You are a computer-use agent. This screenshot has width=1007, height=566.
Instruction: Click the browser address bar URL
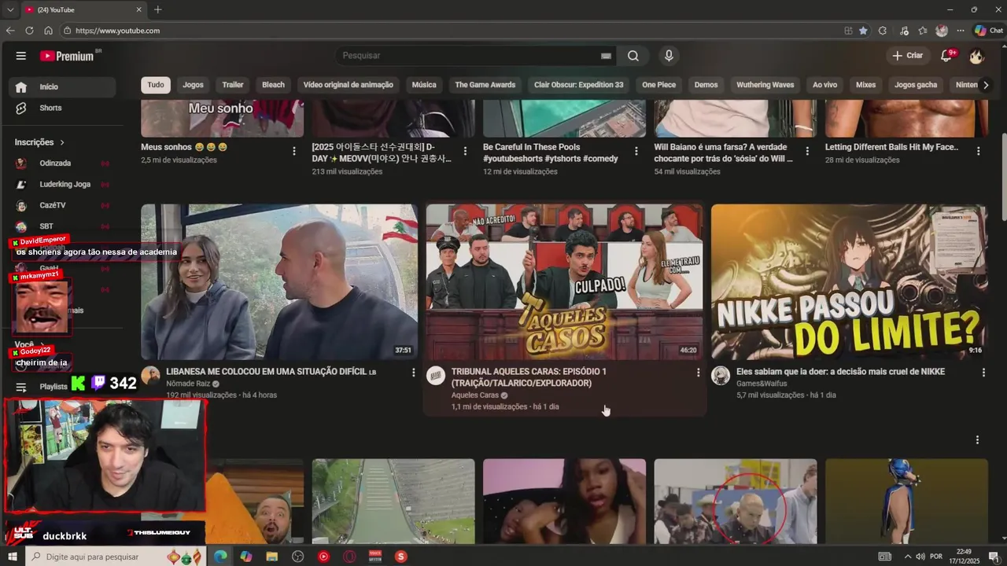pyautogui.click(x=117, y=31)
